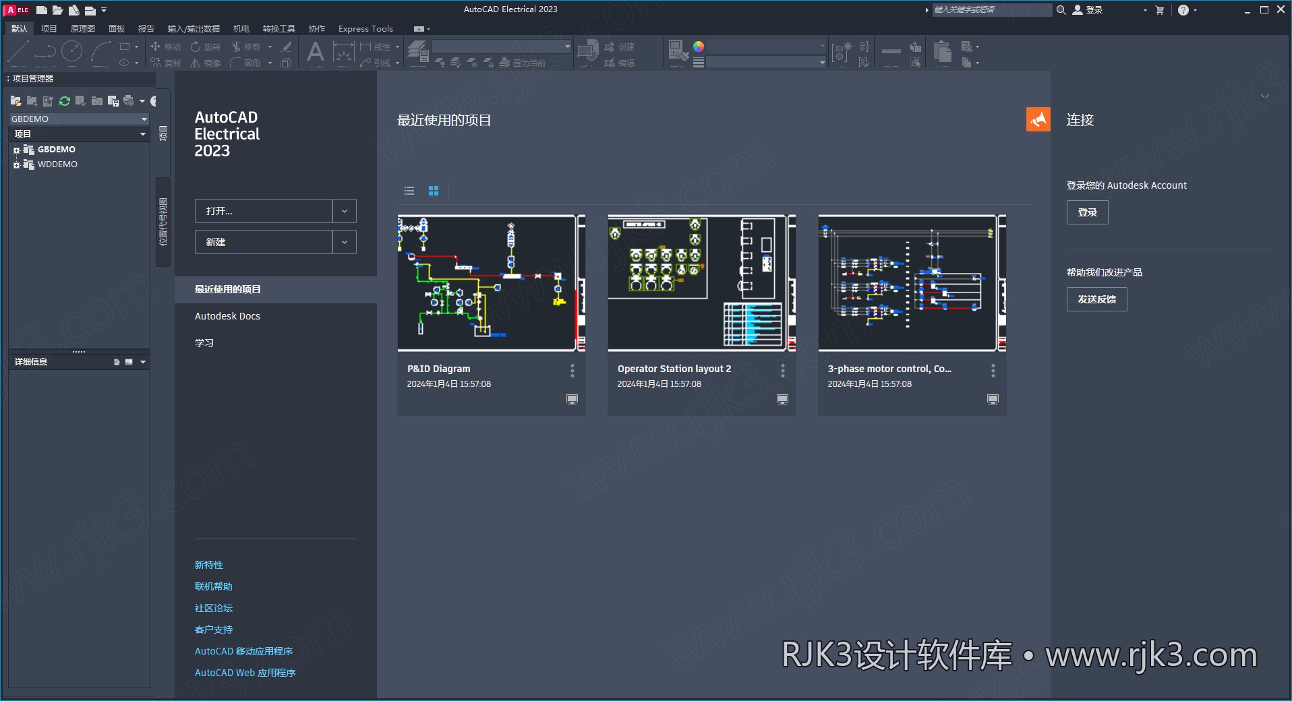Click the Match Properties icon
Screen dimensions: 1292x701
(x=678, y=50)
